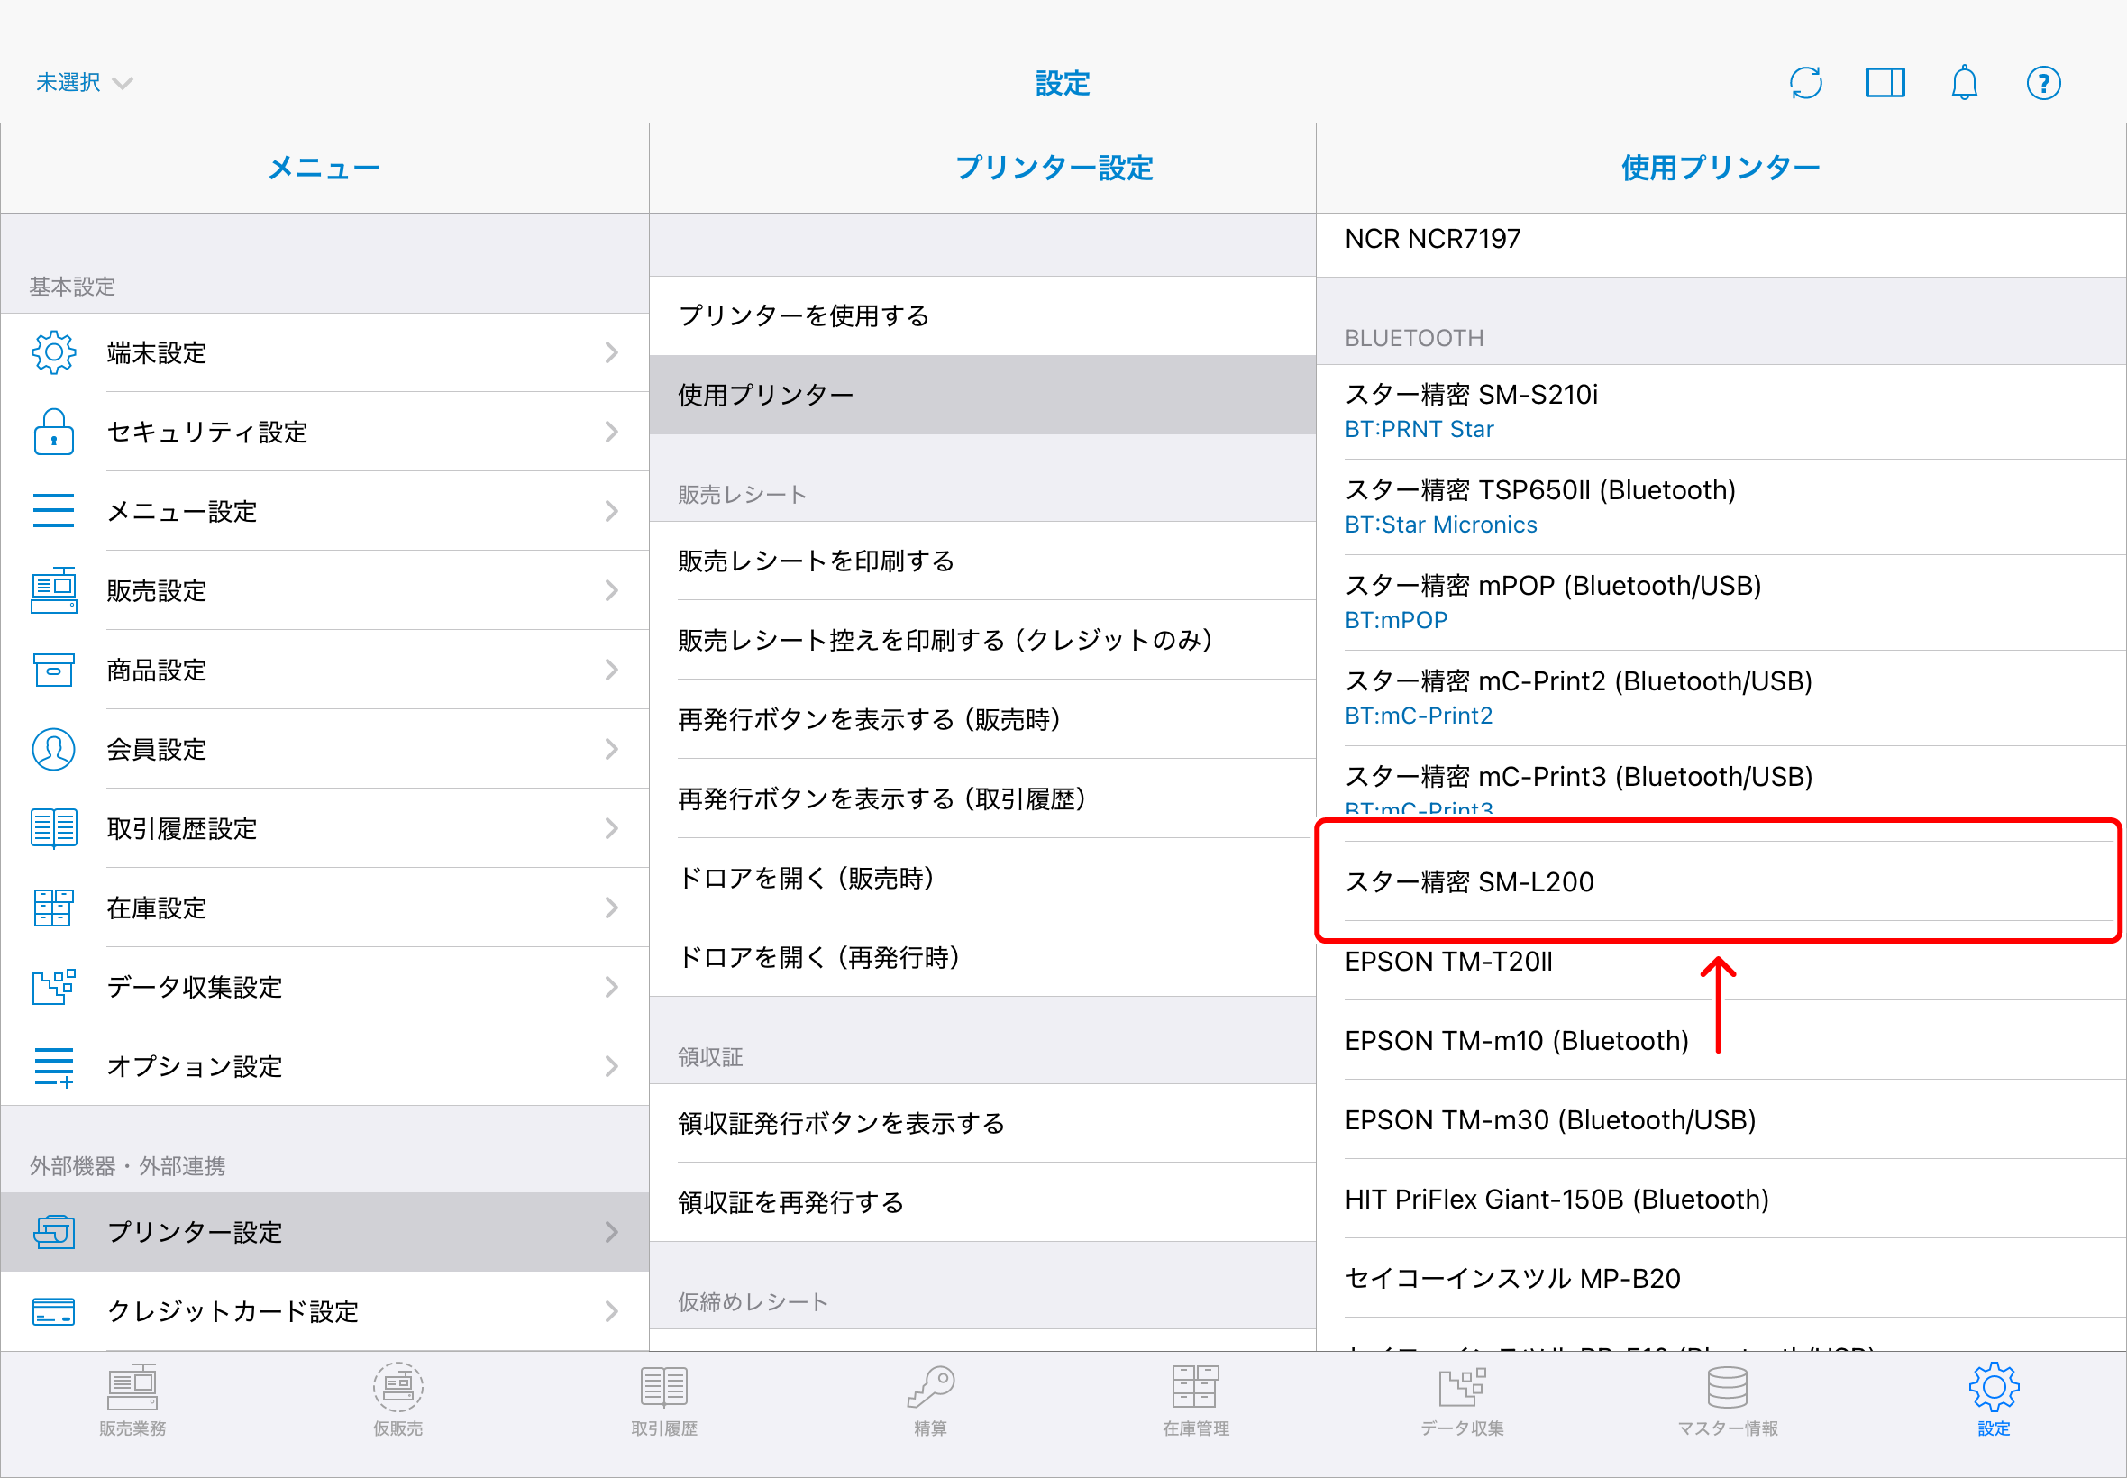
Task: Select 使用プリンター row in printer settings
Action: [982, 396]
